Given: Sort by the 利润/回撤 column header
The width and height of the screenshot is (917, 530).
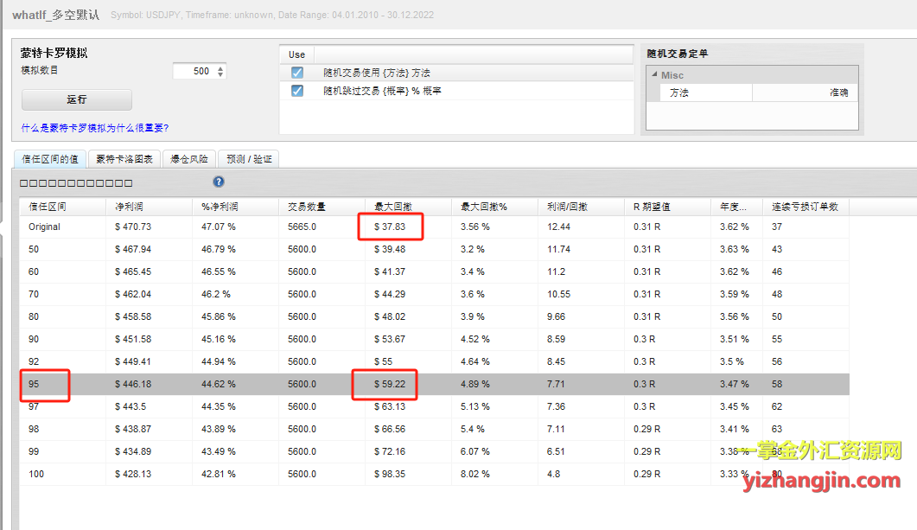Looking at the screenshot, I should click(x=582, y=207).
